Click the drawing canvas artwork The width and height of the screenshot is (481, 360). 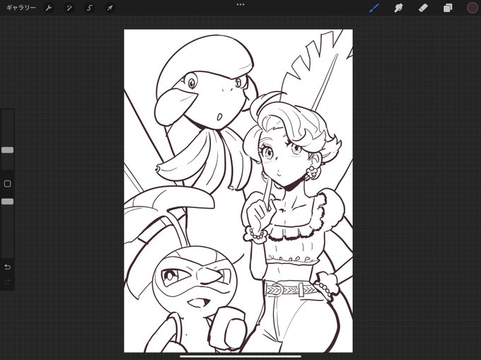(238, 191)
